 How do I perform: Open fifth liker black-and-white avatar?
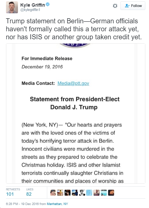pos(82,193)
